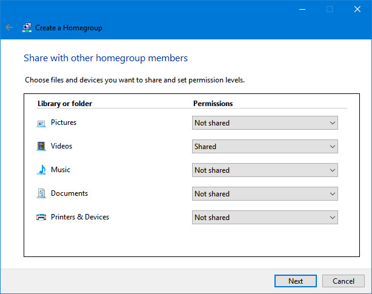Click the Homegroup icon in title bar
The image size is (372, 294).
pyautogui.click(x=27, y=27)
